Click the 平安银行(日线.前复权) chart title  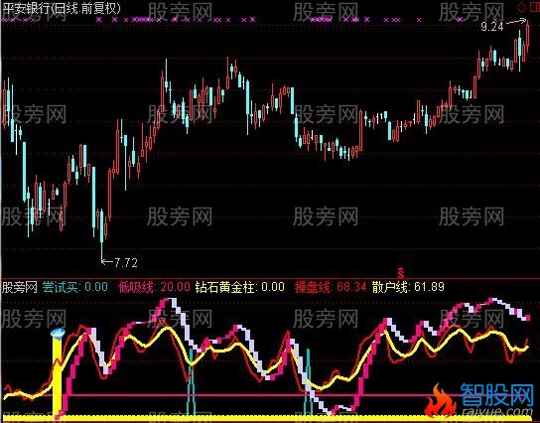point(62,8)
